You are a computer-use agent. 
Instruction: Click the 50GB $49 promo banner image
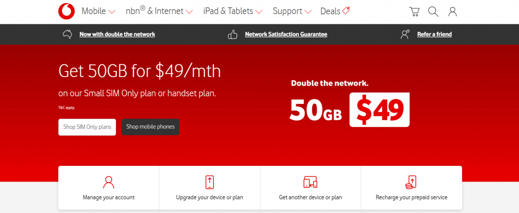350,103
